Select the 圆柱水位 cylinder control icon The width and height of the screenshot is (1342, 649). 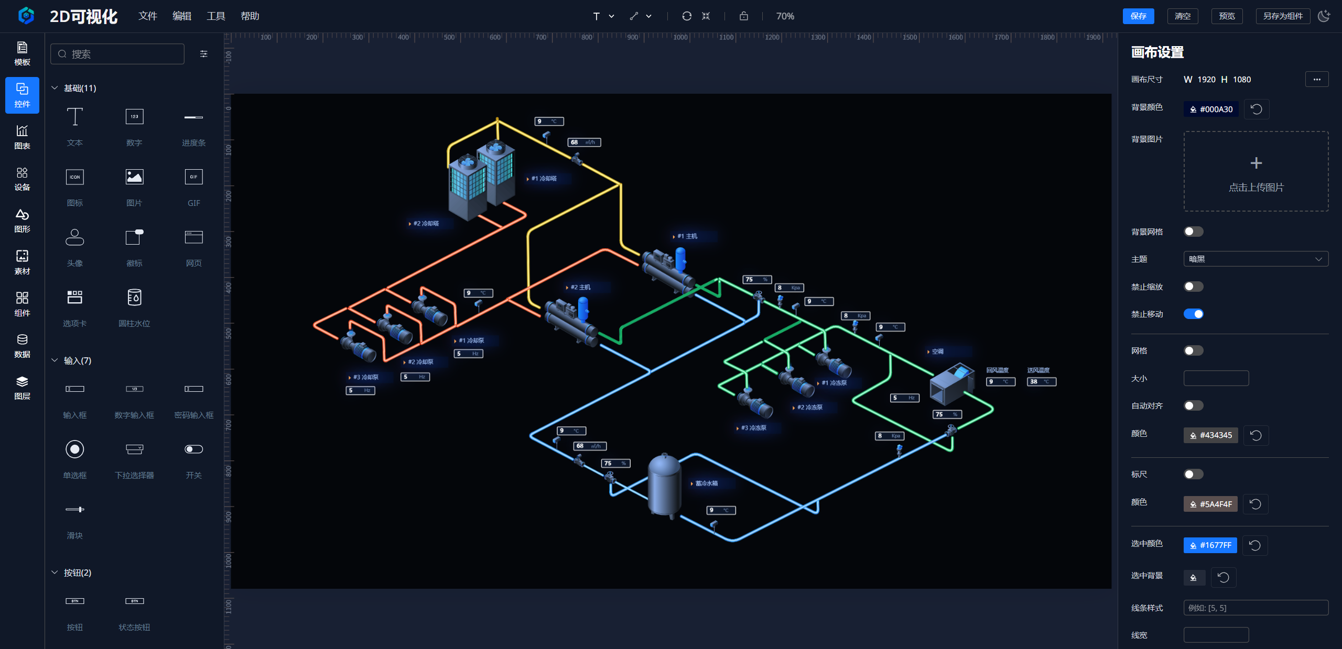[x=134, y=298]
